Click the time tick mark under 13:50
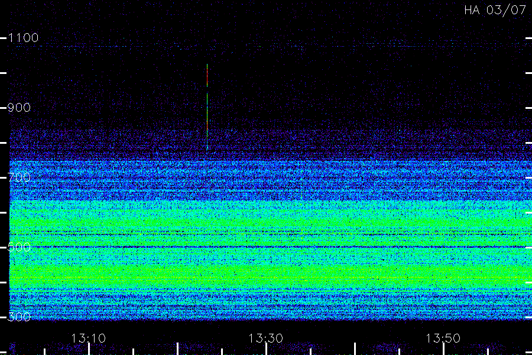The image size is (532, 355). point(443,349)
